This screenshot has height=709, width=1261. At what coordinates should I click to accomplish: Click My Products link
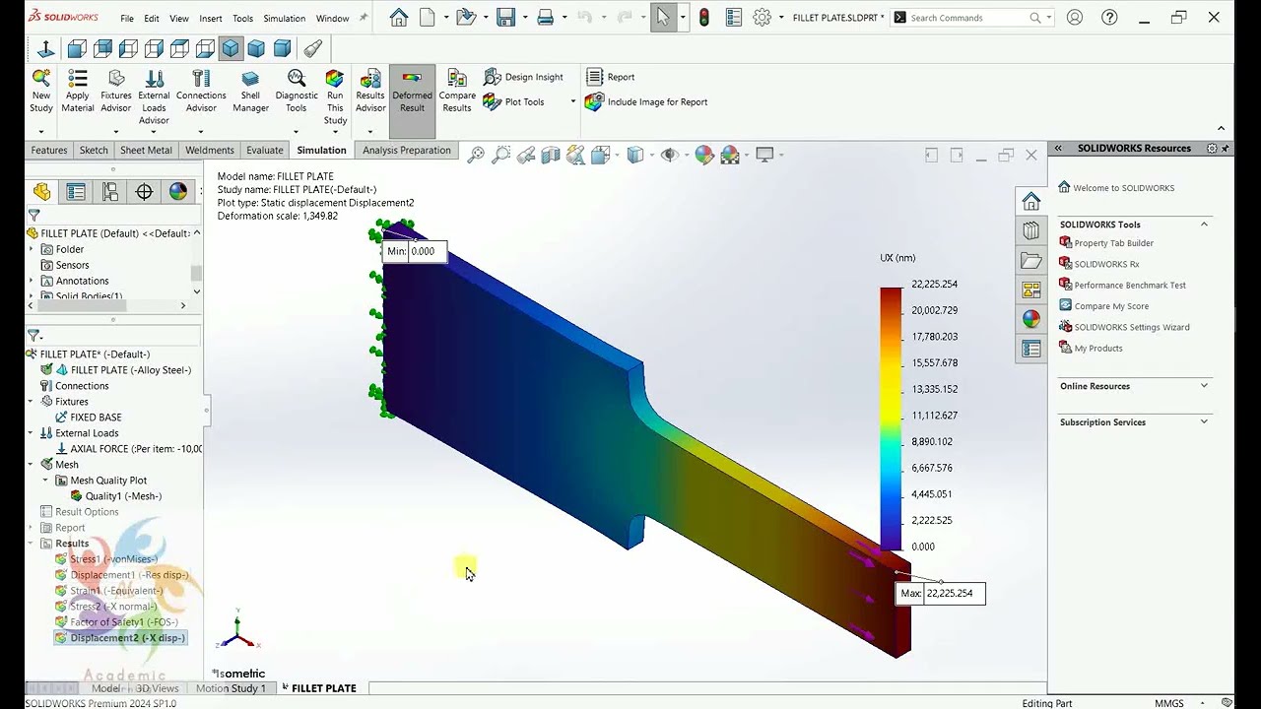click(x=1098, y=348)
